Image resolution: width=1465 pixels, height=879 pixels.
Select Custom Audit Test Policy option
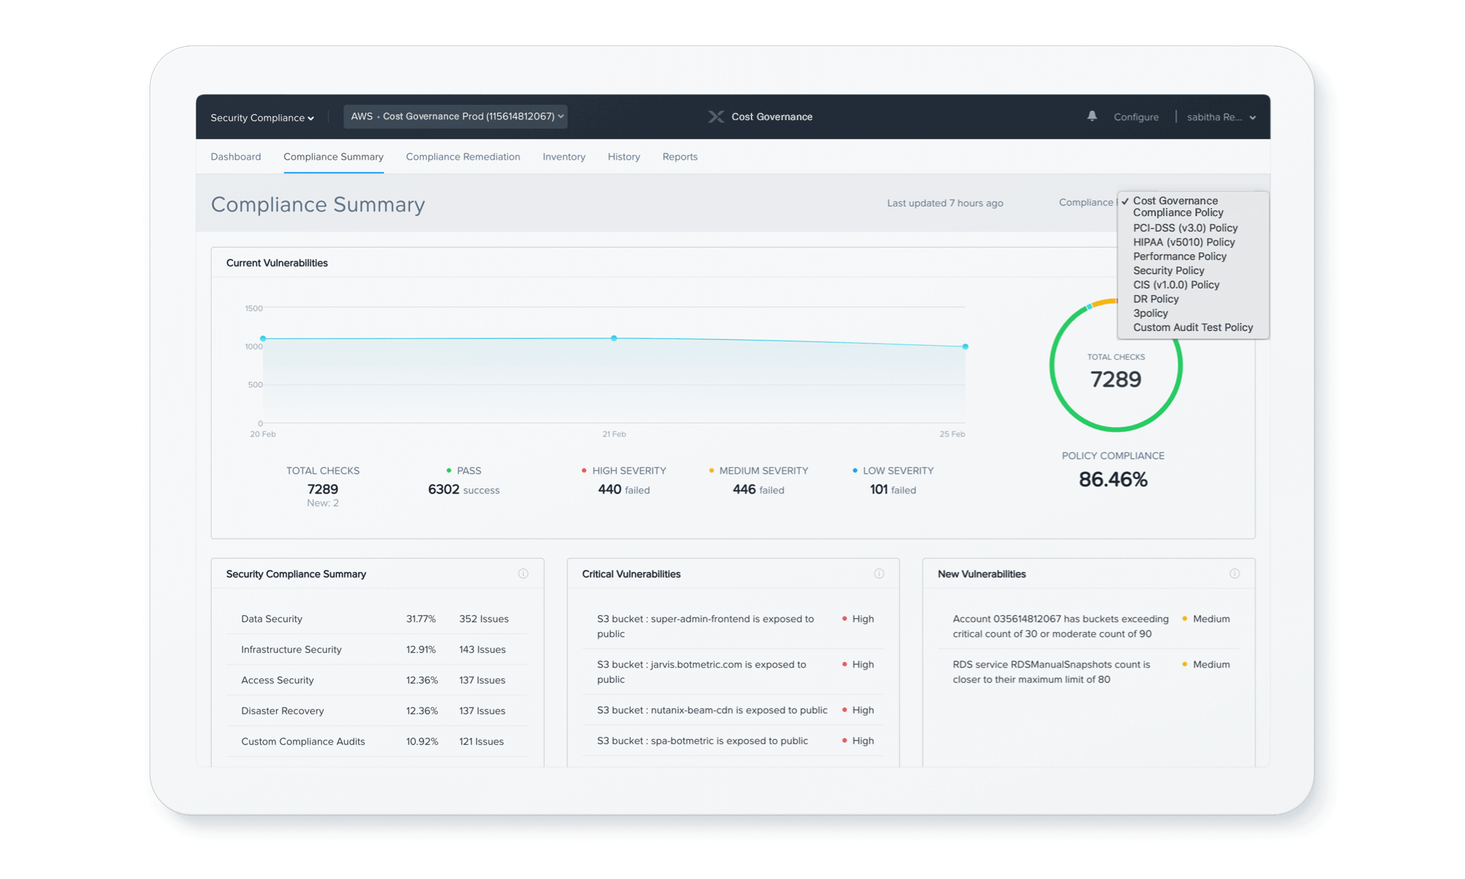coord(1193,327)
